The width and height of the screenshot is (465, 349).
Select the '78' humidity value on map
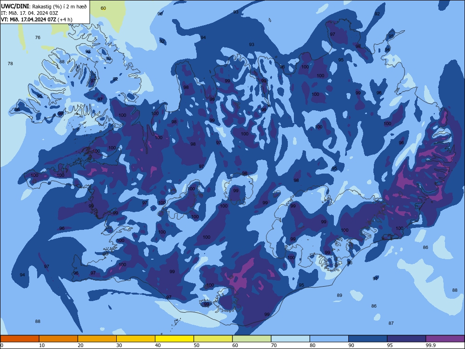10,63
